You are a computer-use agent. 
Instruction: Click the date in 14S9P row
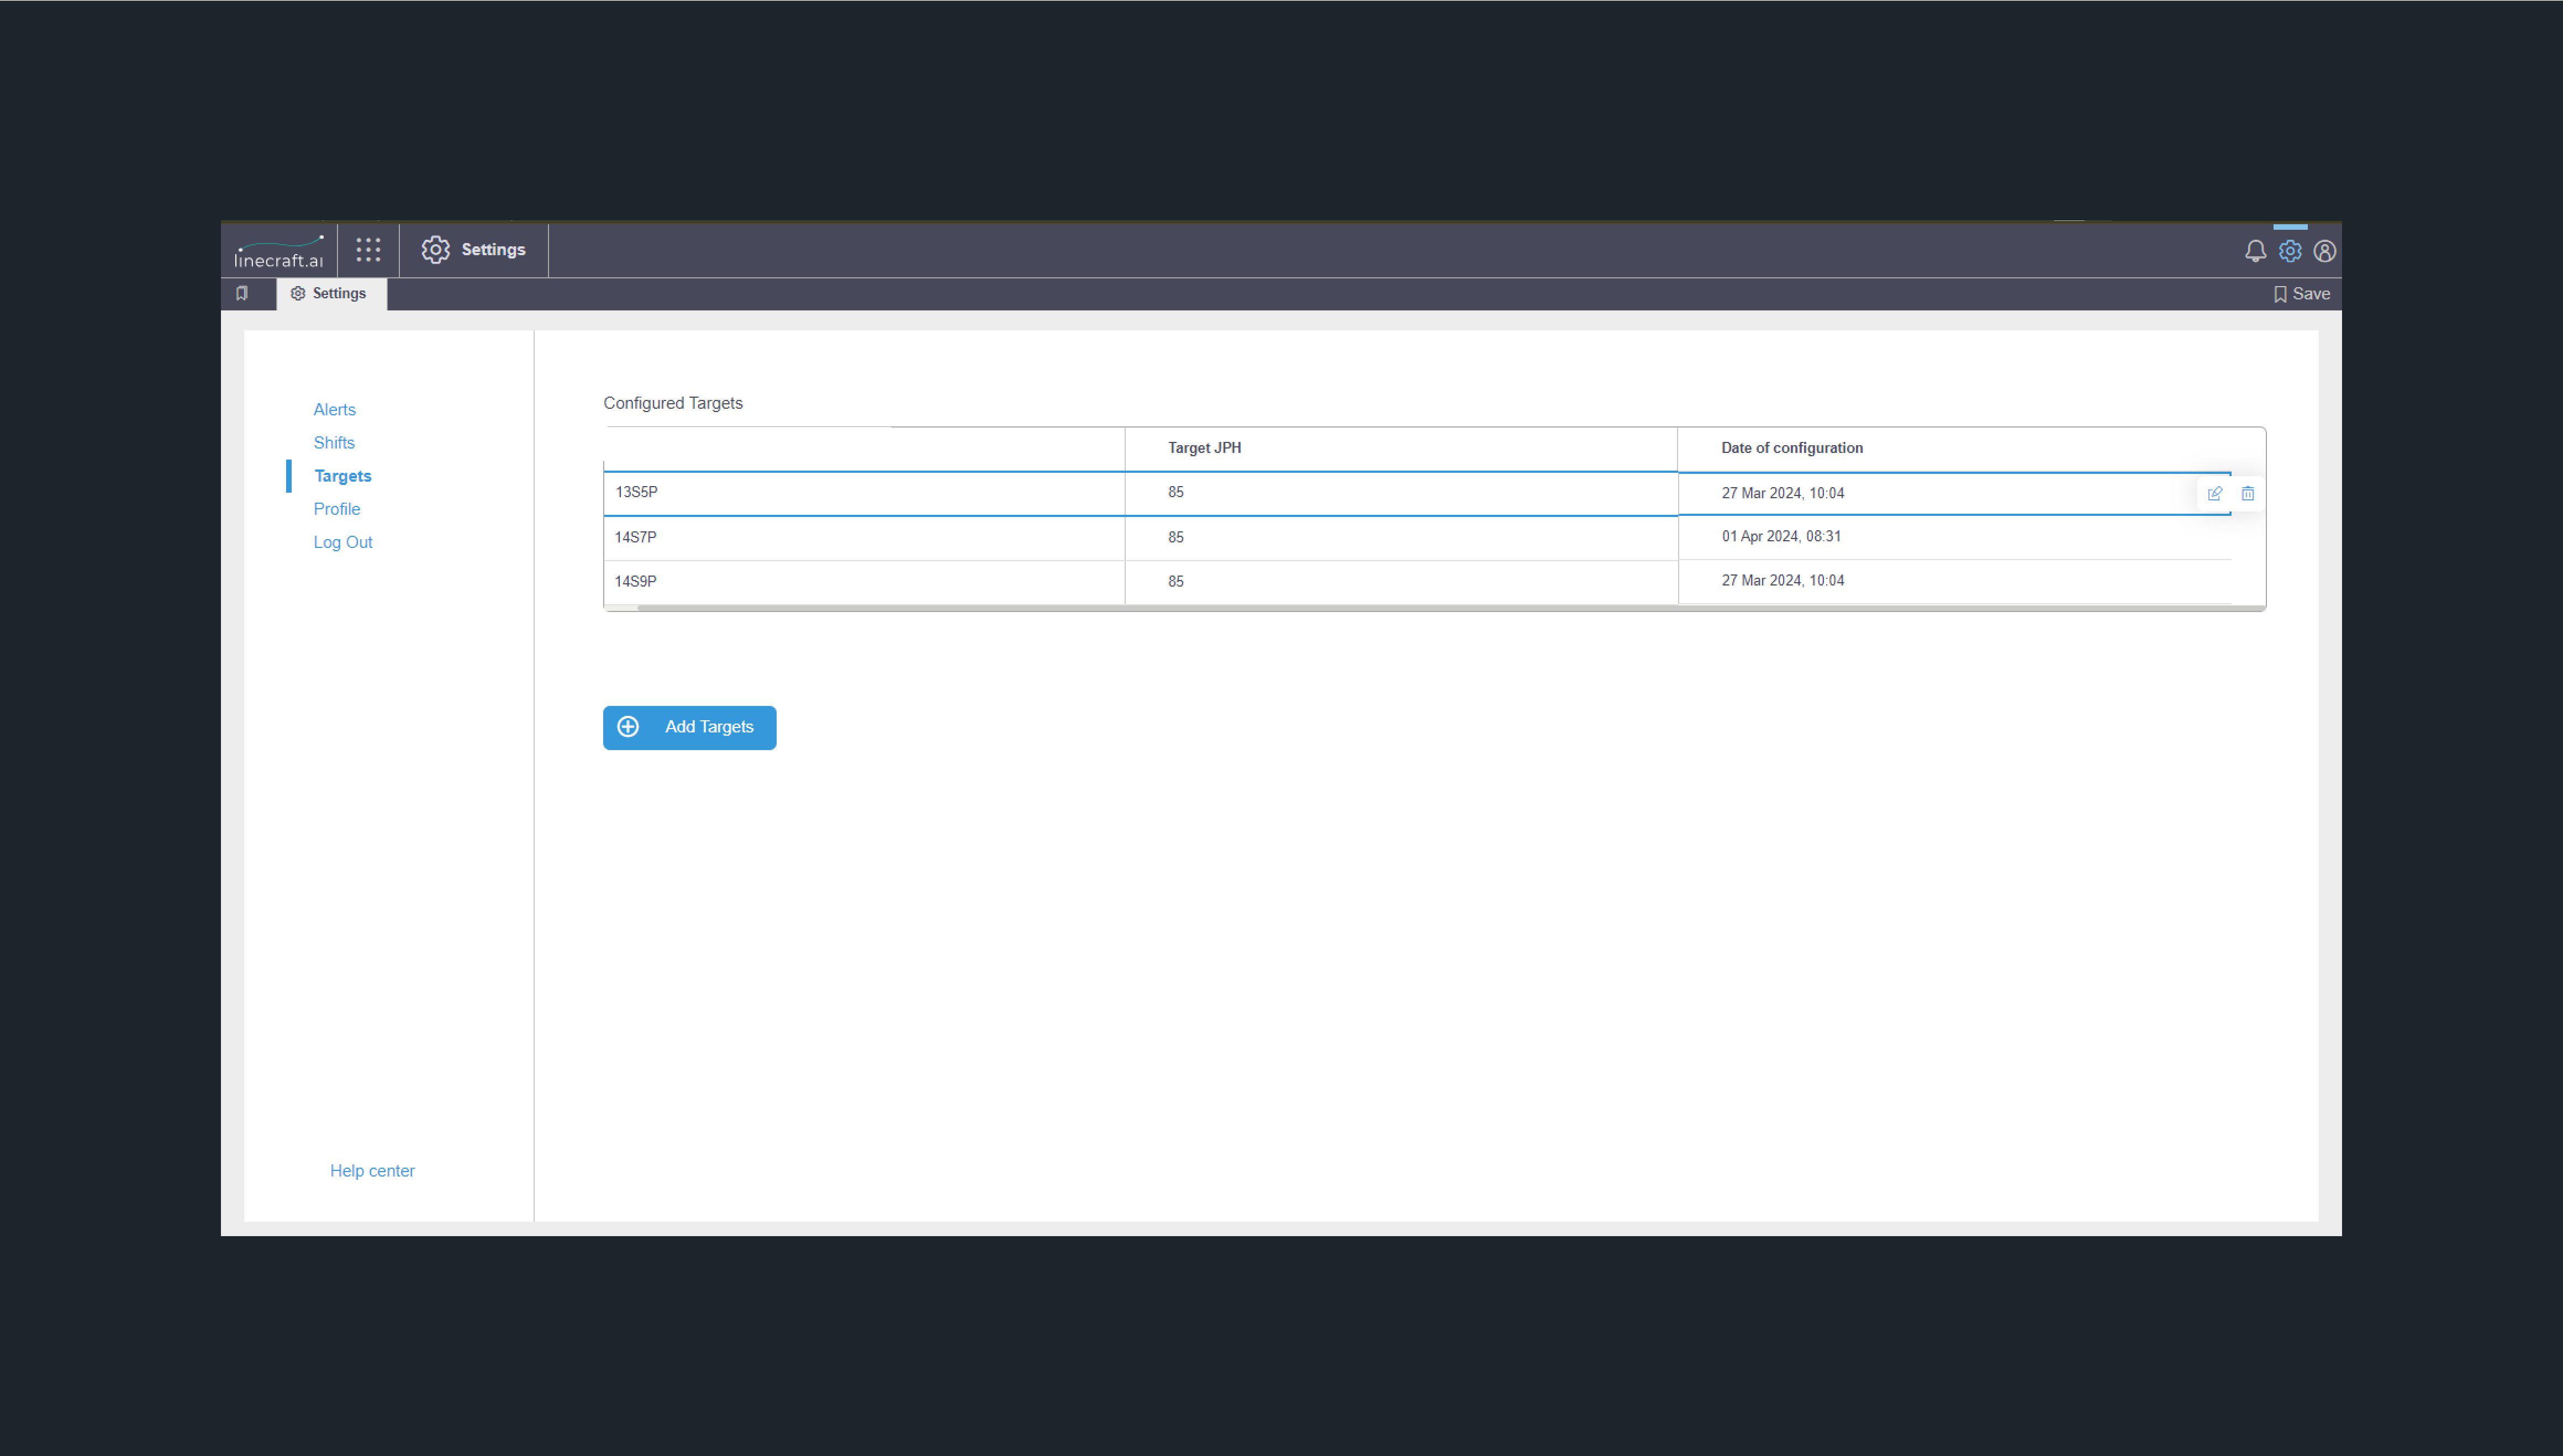(x=1783, y=580)
